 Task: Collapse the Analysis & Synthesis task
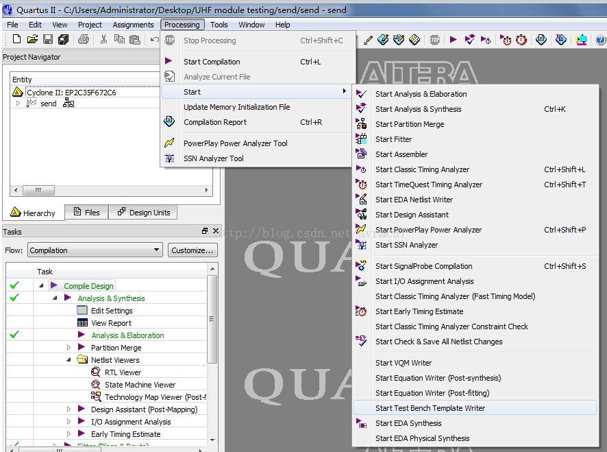[x=55, y=298]
